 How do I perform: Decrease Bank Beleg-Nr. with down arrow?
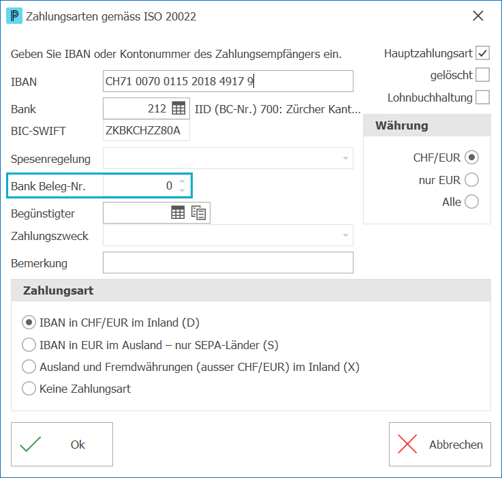pyautogui.click(x=182, y=190)
